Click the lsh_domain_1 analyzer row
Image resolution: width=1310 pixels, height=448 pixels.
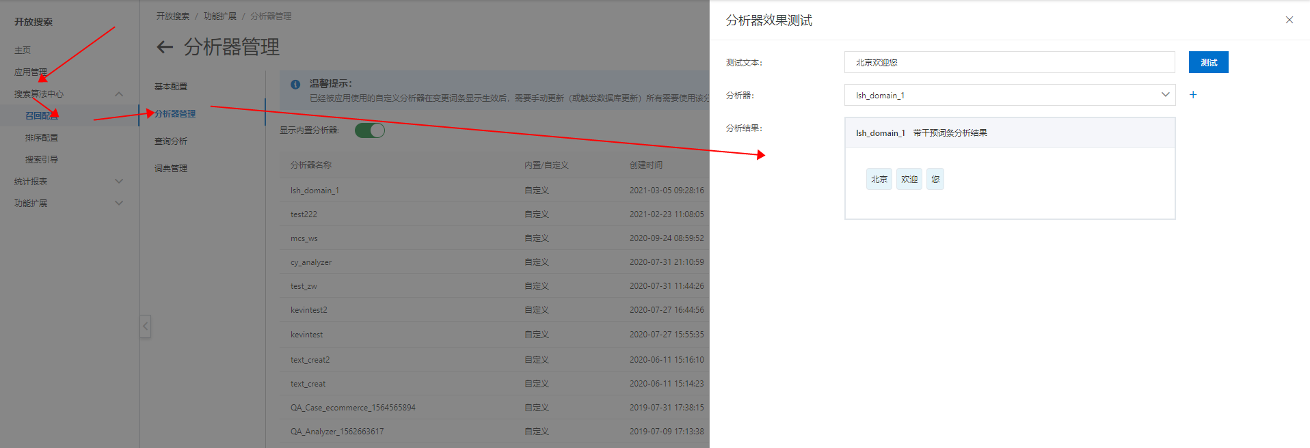pyautogui.click(x=494, y=191)
